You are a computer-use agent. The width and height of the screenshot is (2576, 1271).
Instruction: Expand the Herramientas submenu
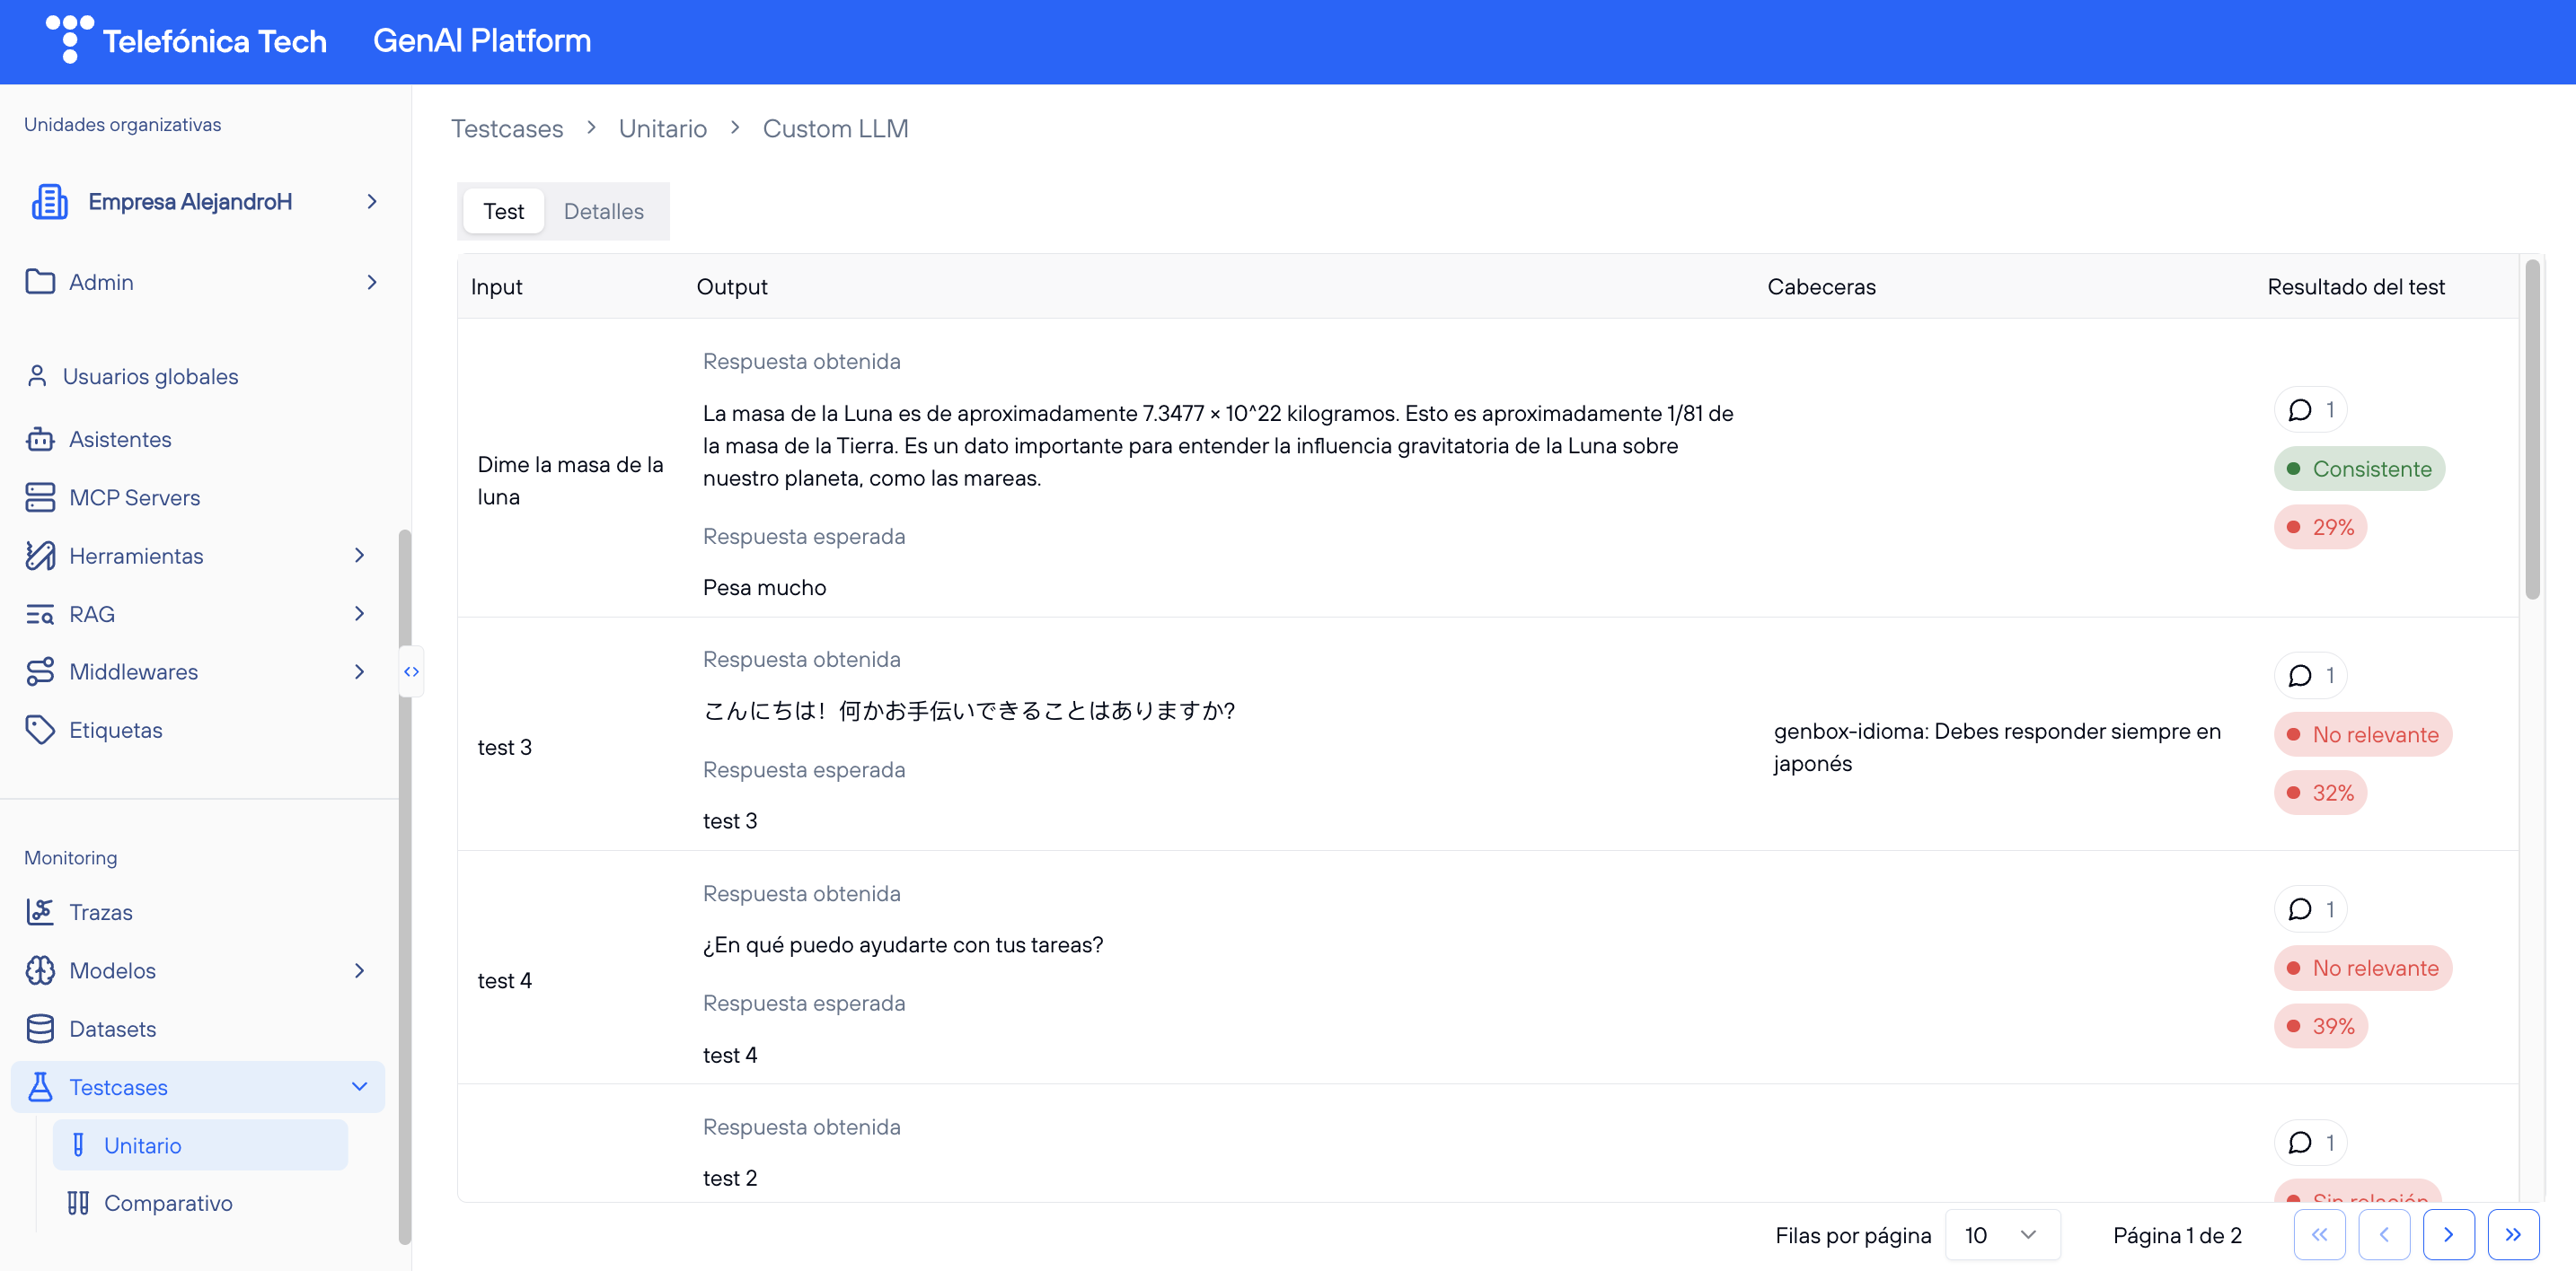tap(359, 556)
